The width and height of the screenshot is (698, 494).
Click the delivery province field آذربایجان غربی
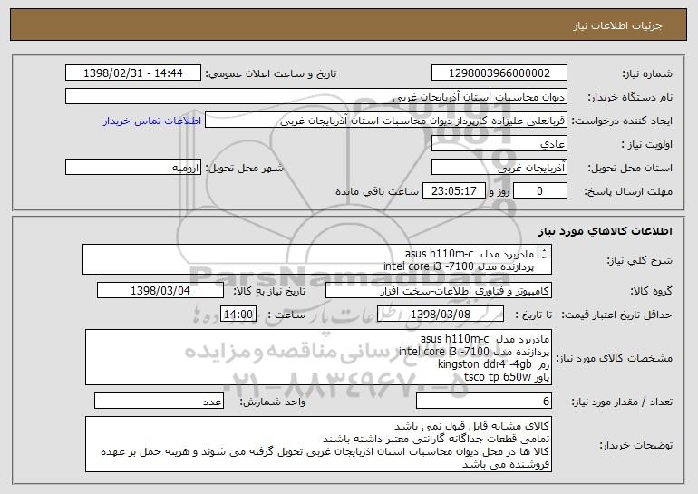pyautogui.click(x=499, y=167)
